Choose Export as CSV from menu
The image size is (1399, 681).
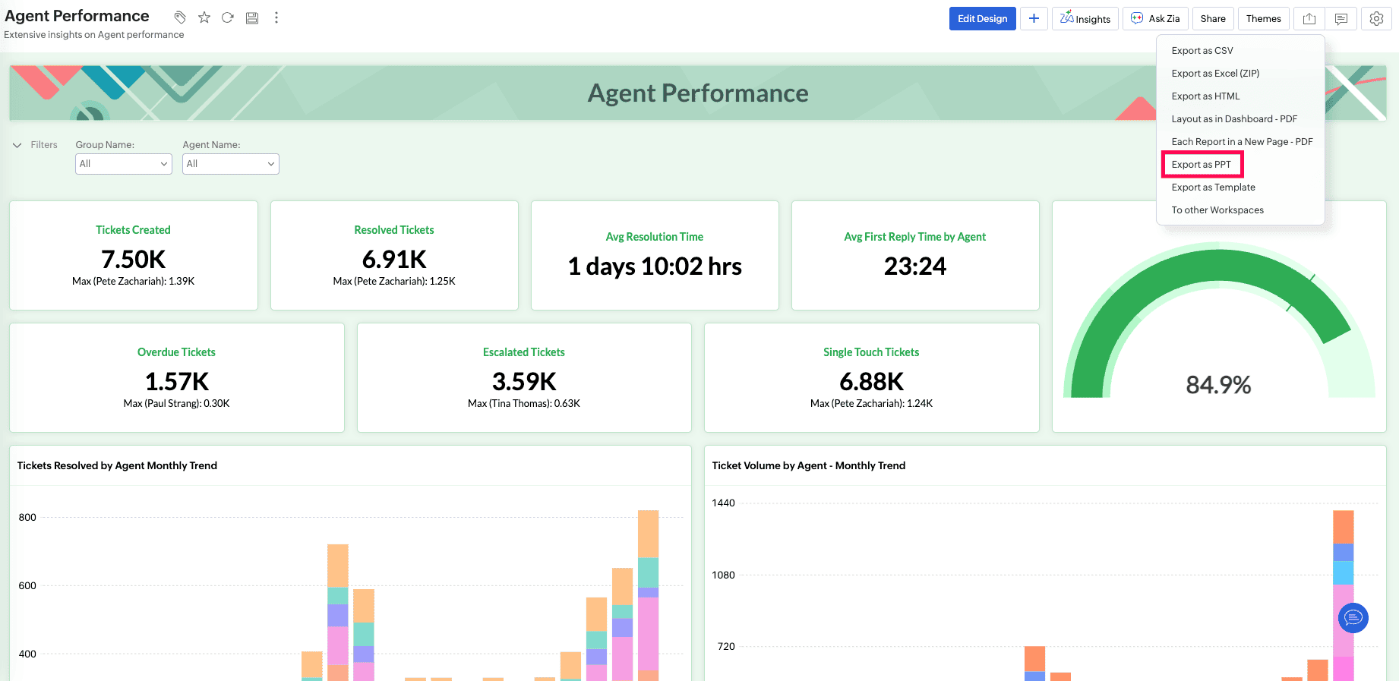(x=1202, y=51)
